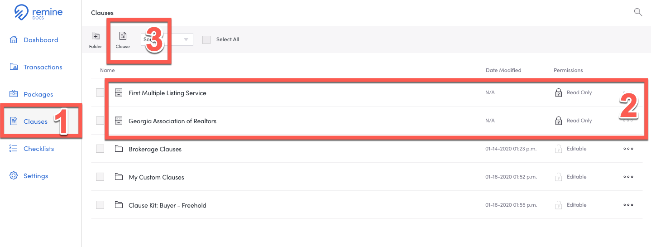The width and height of the screenshot is (651, 247).
Task: Click Read Only label for First Multiple Listing Service
Action: 579,92
